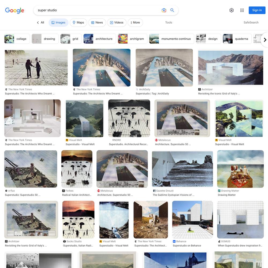Screen dimensions: 268x268
Task: Open the SafeSearch setting
Action: 251,23
